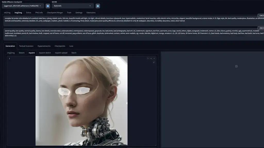Click the info 'i' icon on canvas
Viewport: 264px width, 148px height.
point(9,59)
